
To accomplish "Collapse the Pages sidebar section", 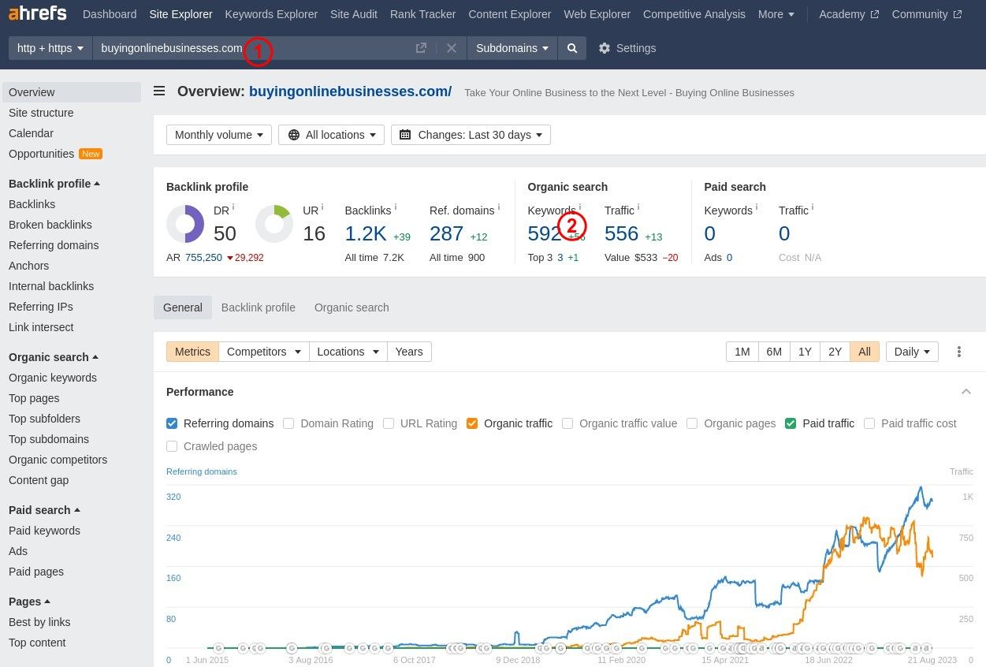I will 30,602.
